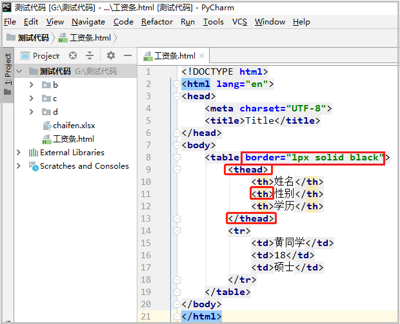Viewport: 400px width, 324px height.
Task: Click the Scratches and Consoles icon
Action: click(x=34, y=166)
